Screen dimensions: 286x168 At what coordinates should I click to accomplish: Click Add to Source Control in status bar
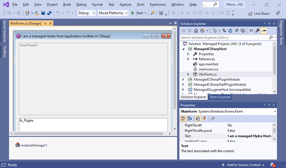(243, 165)
